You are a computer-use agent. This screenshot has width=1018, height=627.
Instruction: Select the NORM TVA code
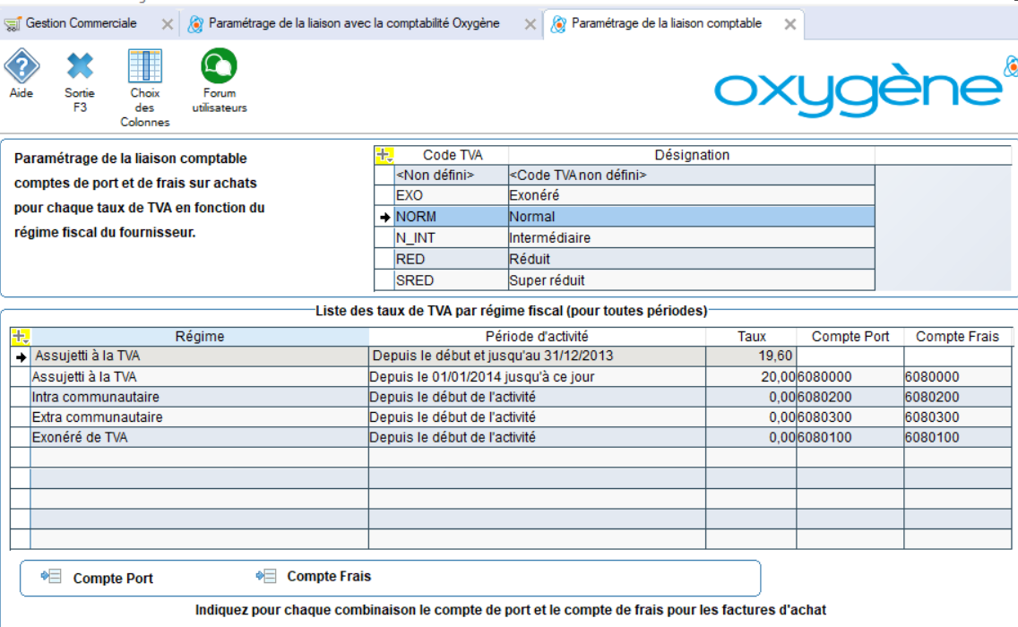point(451,217)
